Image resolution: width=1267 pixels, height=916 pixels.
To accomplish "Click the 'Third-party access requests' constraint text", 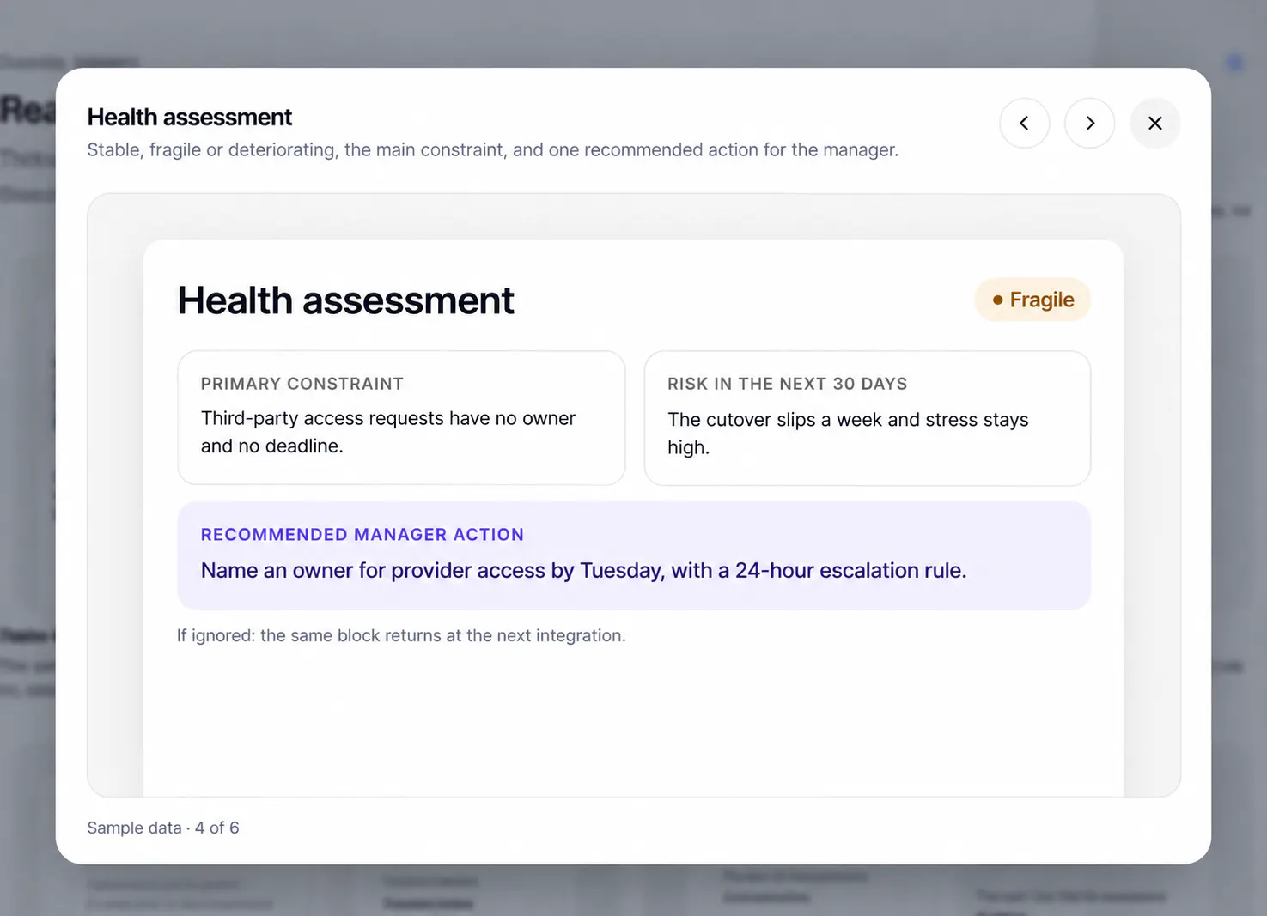I will (388, 432).
